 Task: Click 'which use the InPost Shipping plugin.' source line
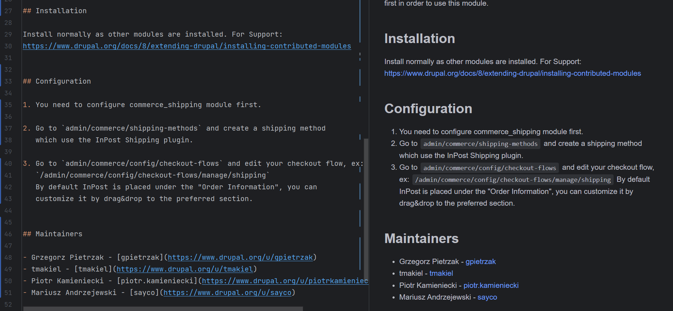click(x=114, y=140)
